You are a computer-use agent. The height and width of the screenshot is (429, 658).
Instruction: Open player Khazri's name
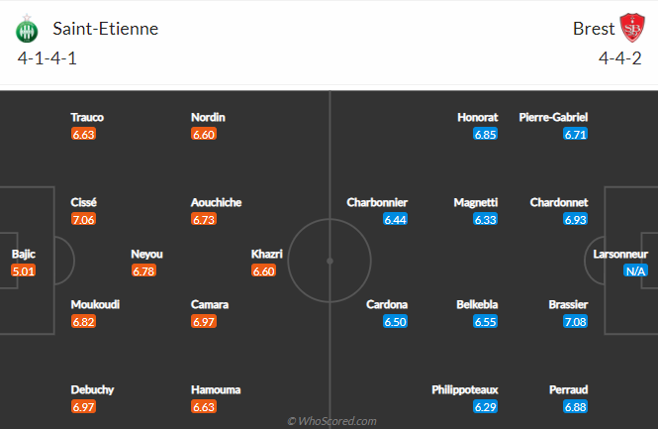point(267,254)
